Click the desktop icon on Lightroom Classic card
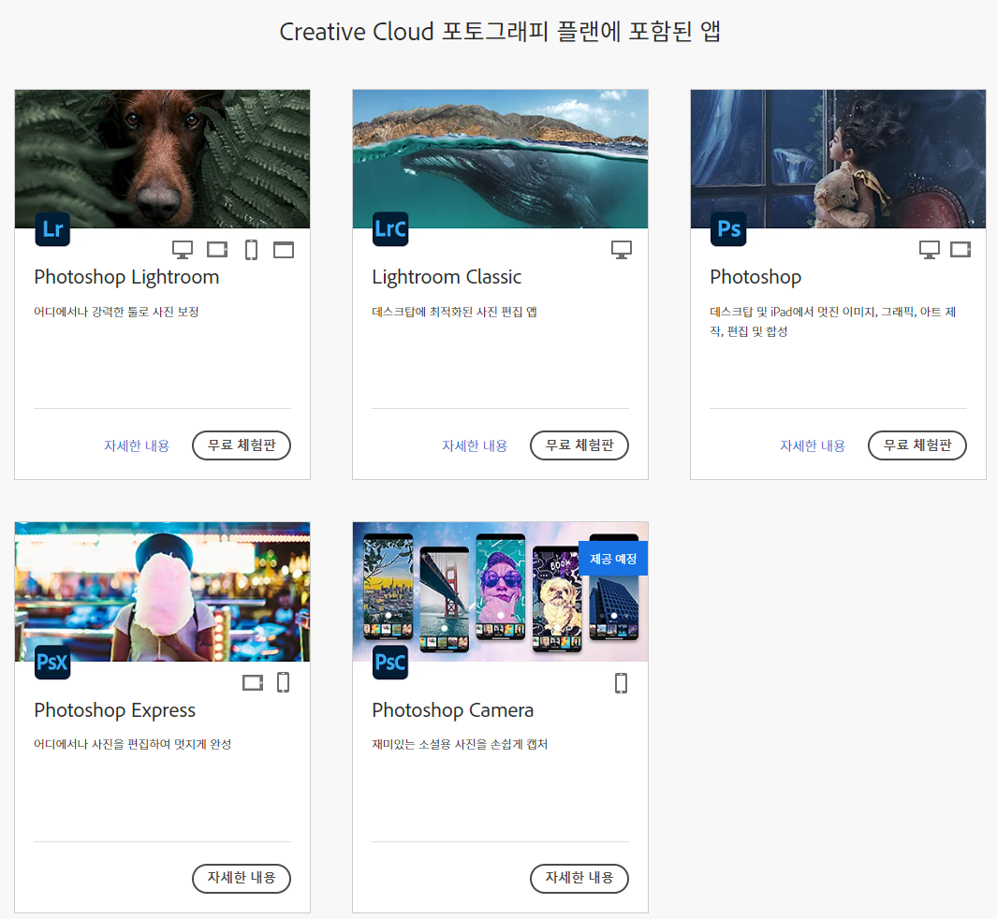The width and height of the screenshot is (997, 919). point(622,250)
